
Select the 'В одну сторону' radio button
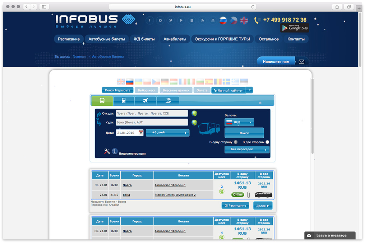coord(236,142)
